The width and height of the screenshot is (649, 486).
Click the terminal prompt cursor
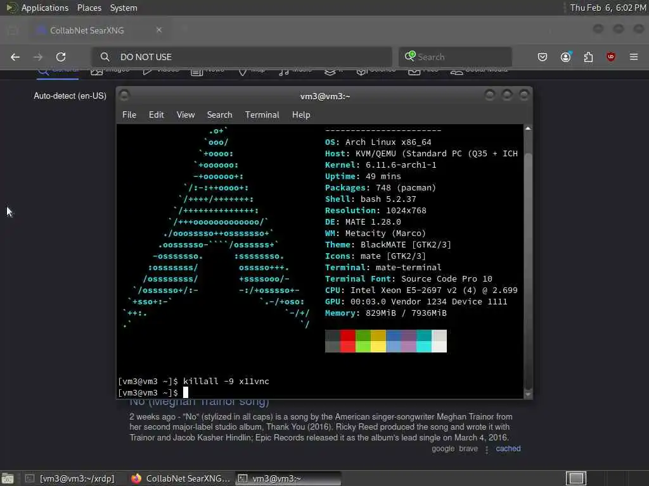coord(186,392)
